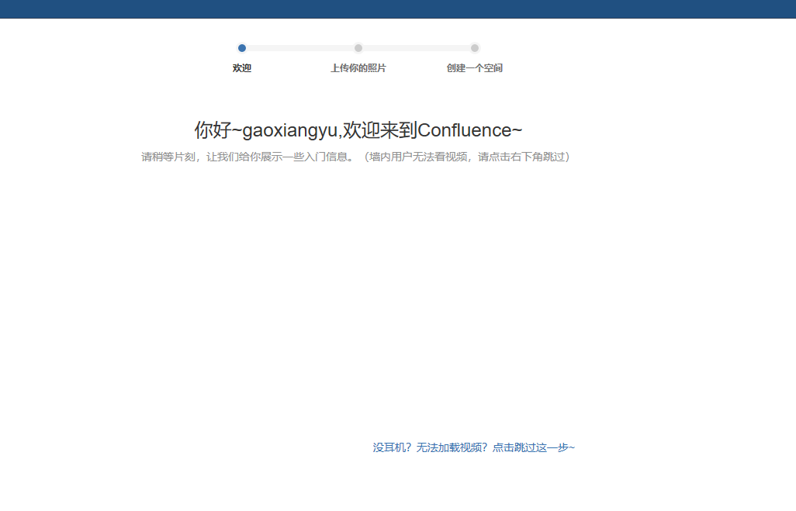Click the 创建一个空间 step label
This screenshot has height=511, width=796.
pos(475,68)
